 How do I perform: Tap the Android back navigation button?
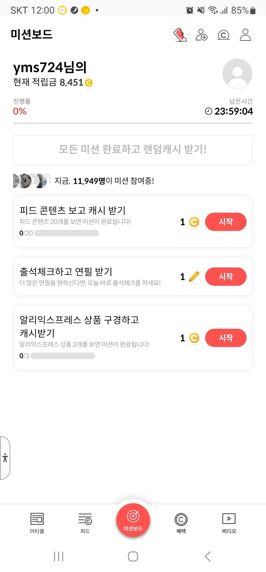point(208,556)
